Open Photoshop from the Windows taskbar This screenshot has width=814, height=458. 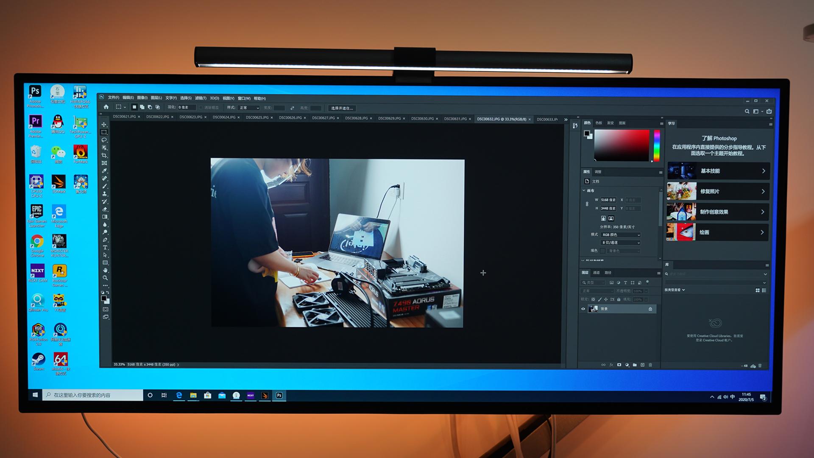pyautogui.click(x=279, y=395)
